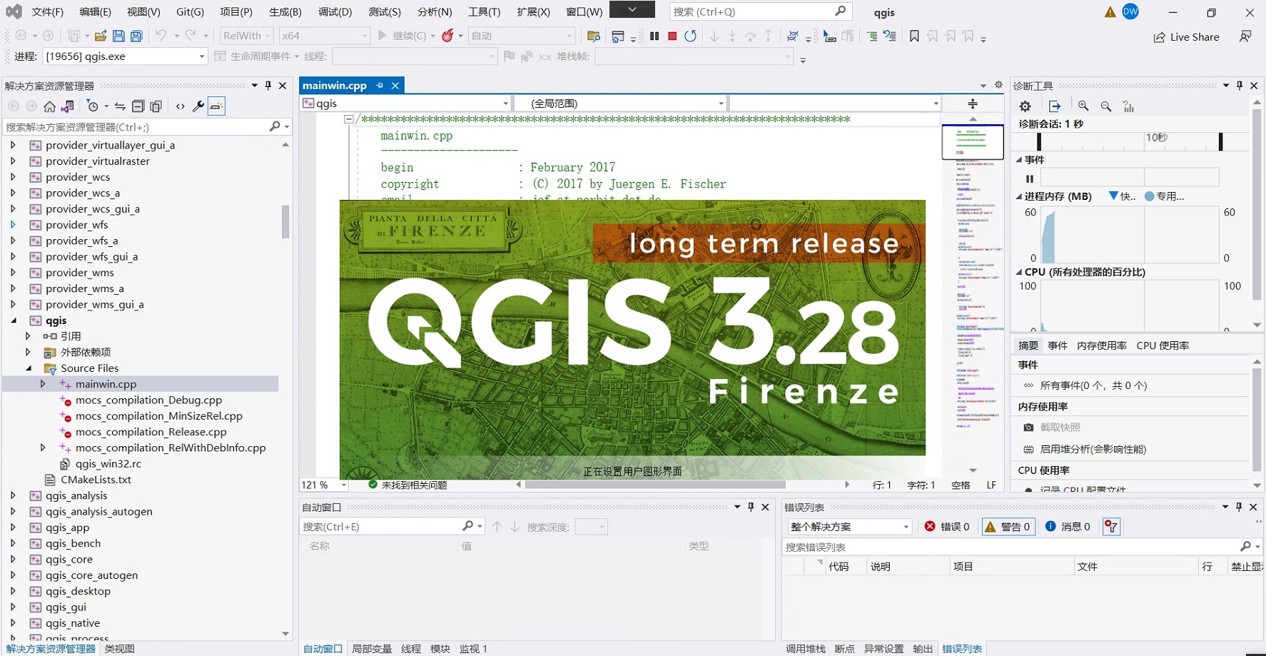
Task: Click the feedback person icon beside Live Share
Action: pyautogui.click(x=1245, y=36)
